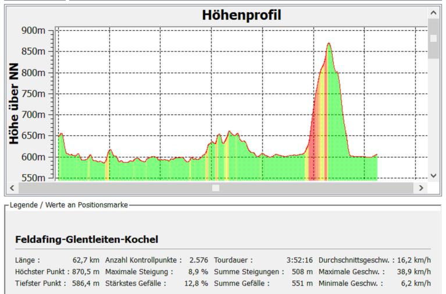
Task: Click the vertical scrollbar down arrow
Action: coord(433,175)
